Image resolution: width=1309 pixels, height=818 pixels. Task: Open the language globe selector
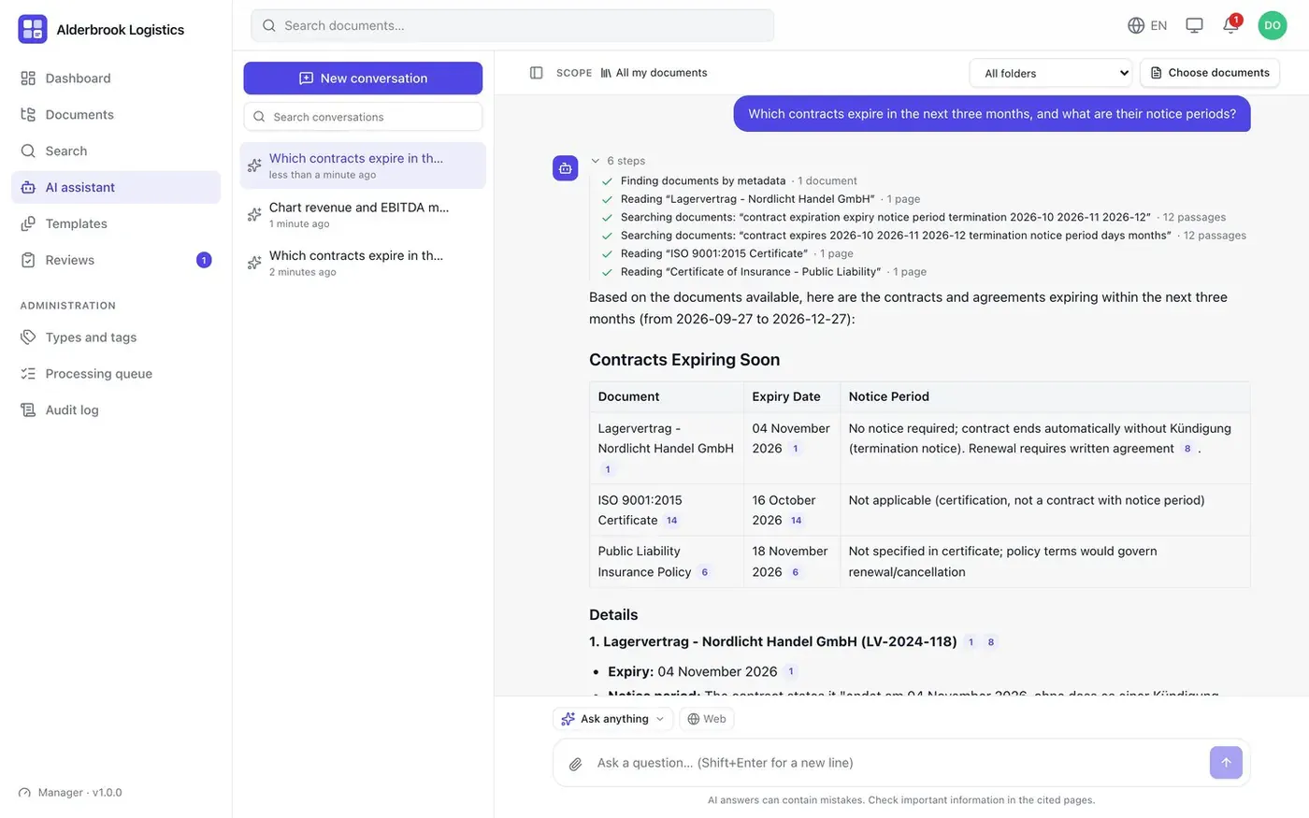[x=1147, y=25]
